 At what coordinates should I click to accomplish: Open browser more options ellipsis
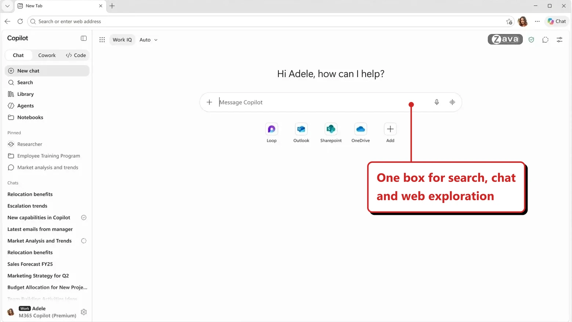pos(537,22)
